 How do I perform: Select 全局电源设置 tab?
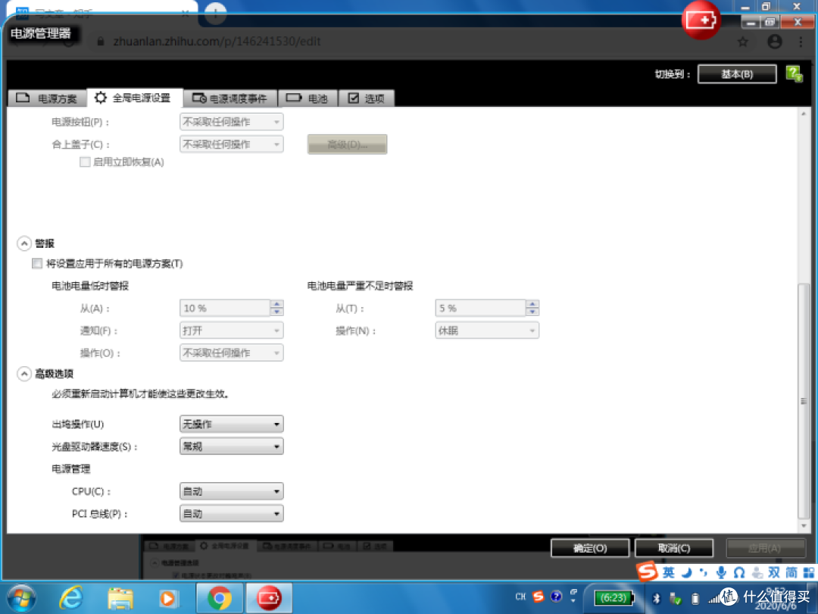pyautogui.click(x=135, y=98)
